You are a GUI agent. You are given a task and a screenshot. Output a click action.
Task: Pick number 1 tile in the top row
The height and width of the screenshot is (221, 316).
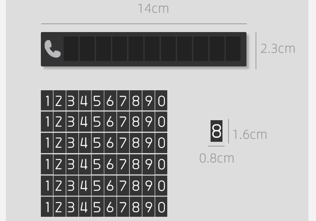[x=47, y=100]
